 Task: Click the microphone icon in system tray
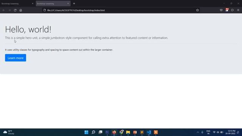[202, 132]
